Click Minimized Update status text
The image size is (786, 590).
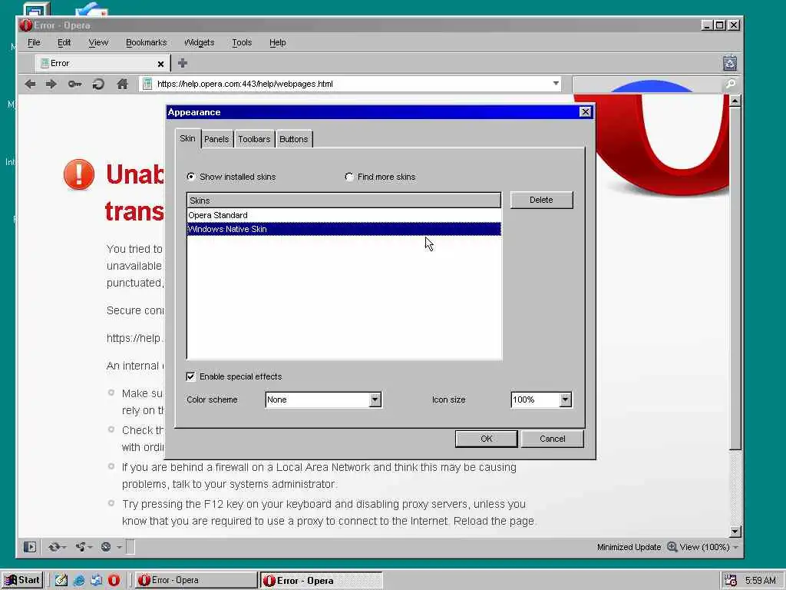pos(629,547)
